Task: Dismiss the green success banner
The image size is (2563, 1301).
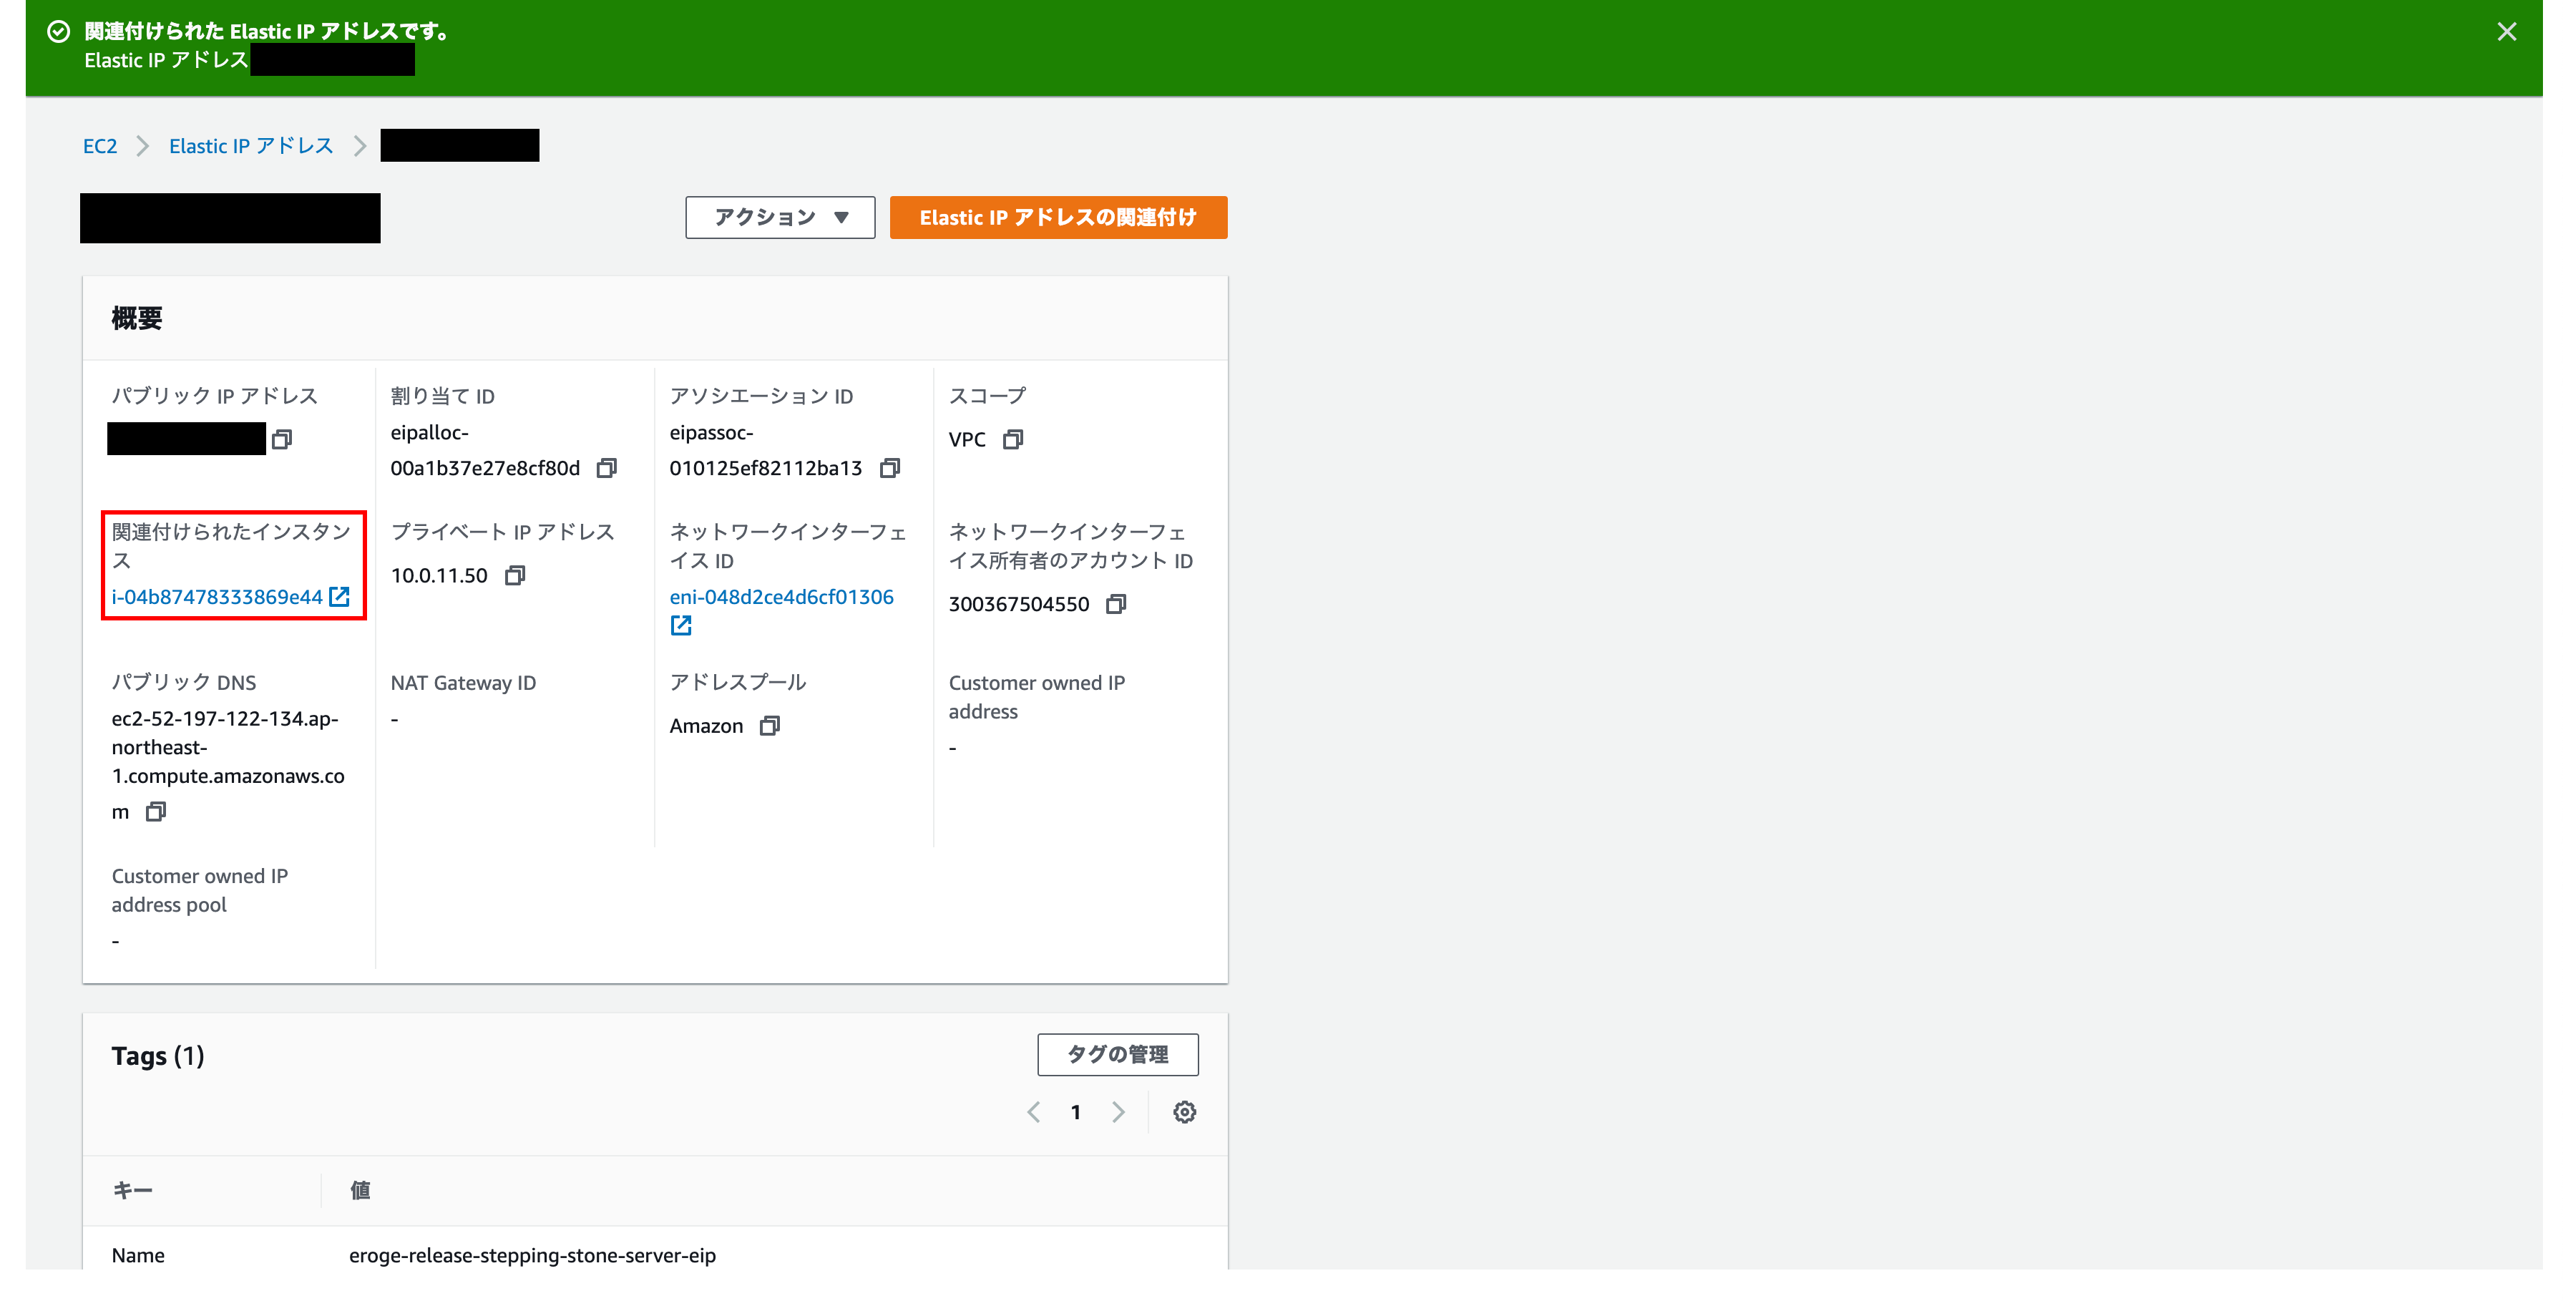Action: (x=2506, y=32)
